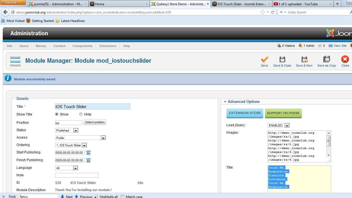The width and height of the screenshot is (352, 198).
Task: Open Start Publishing calendar icon
Action: point(88,153)
